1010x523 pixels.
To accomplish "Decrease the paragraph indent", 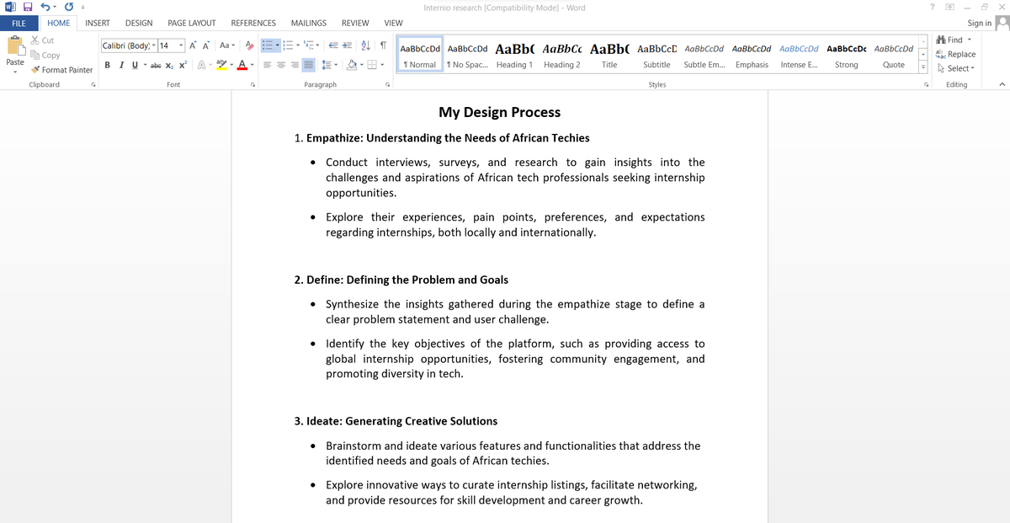I will point(332,45).
